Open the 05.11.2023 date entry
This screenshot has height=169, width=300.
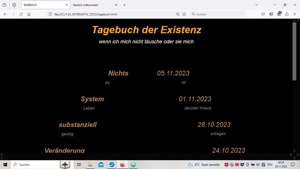(173, 73)
